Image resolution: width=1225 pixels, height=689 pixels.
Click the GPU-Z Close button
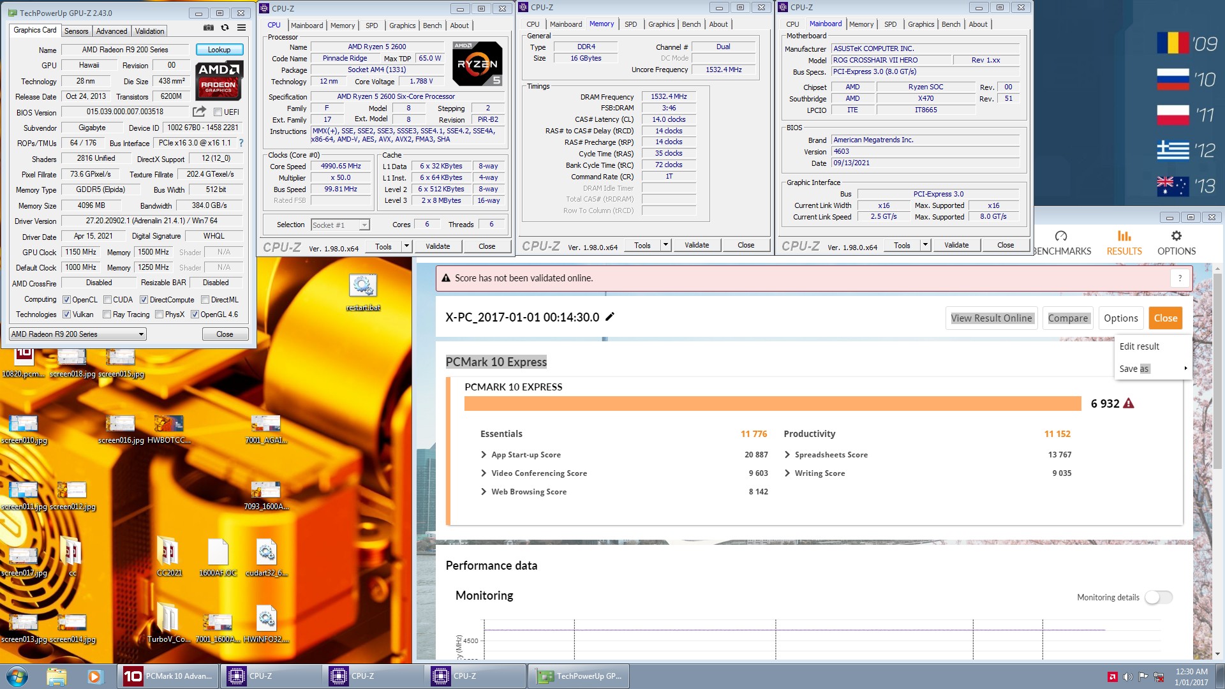click(225, 334)
